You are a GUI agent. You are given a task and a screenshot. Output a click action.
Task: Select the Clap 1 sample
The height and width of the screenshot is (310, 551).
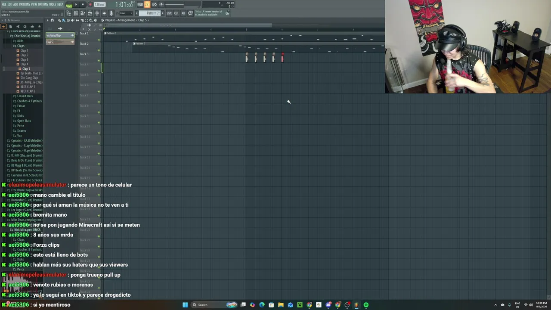tap(23, 50)
